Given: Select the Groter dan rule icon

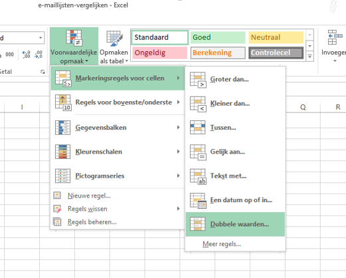Looking at the screenshot, I should pyautogui.click(x=198, y=80).
